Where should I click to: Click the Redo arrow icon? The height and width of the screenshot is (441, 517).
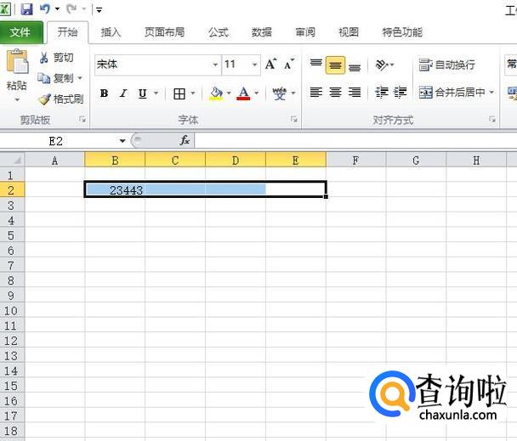click(71, 8)
